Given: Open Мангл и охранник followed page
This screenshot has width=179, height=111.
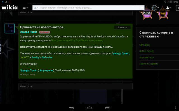Looking at the screenshot, I should click(149, 64).
